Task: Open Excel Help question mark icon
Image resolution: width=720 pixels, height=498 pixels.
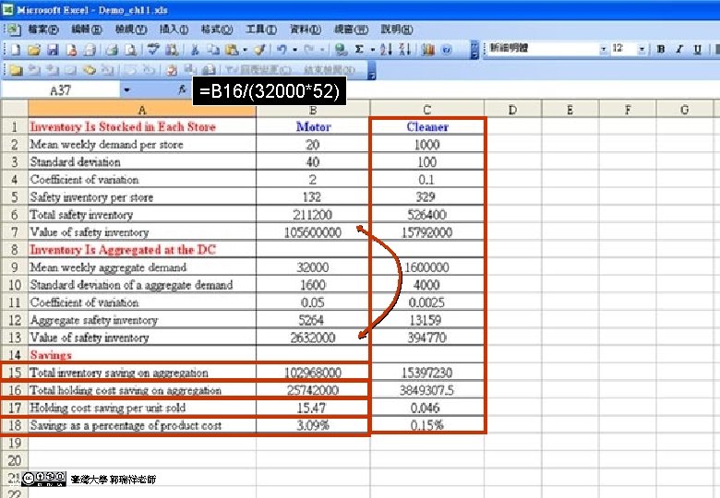Action: 447,50
